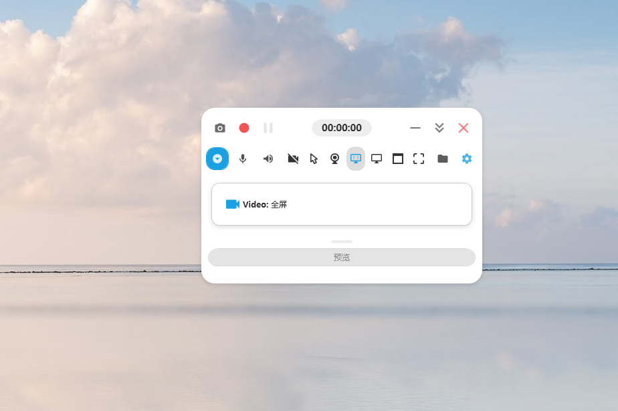Toggle the crossed-out video camera icon
This screenshot has height=411, width=618.
pyautogui.click(x=293, y=159)
